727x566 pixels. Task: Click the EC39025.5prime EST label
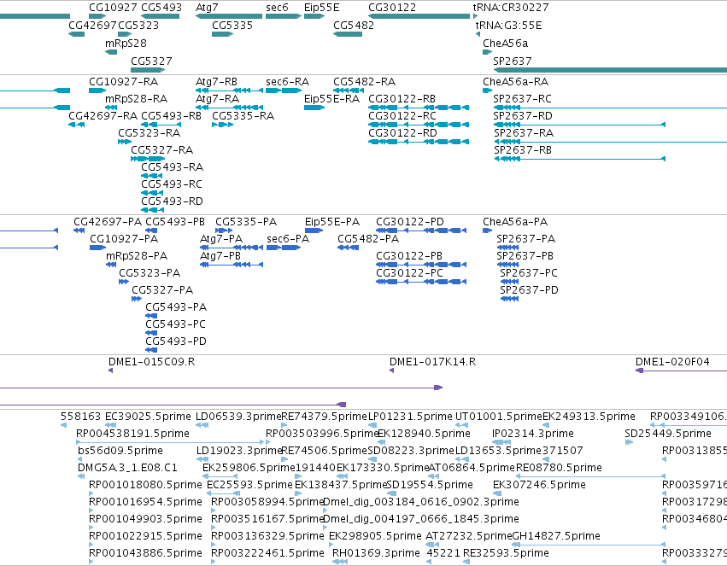(148, 417)
